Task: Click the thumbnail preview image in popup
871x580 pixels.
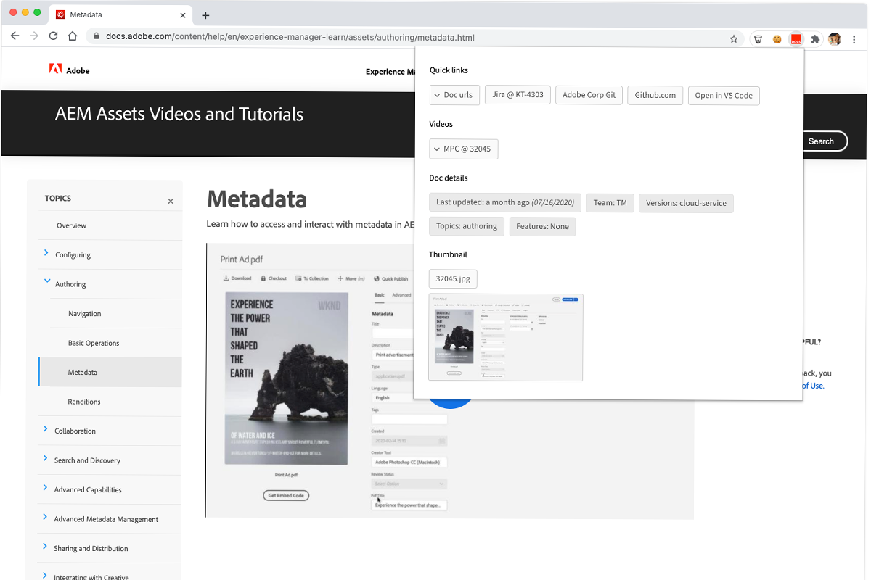Action: pos(505,337)
